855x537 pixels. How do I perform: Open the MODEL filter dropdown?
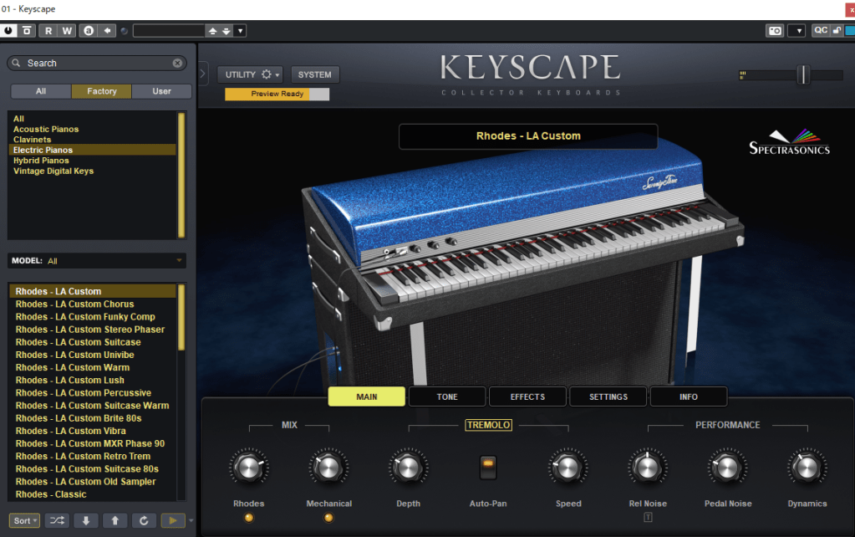(95, 261)
